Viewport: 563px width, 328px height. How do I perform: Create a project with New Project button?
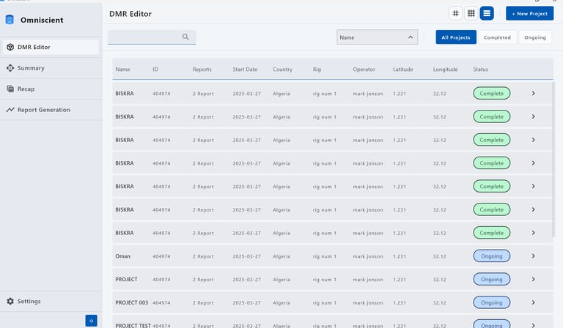point(529,14)
